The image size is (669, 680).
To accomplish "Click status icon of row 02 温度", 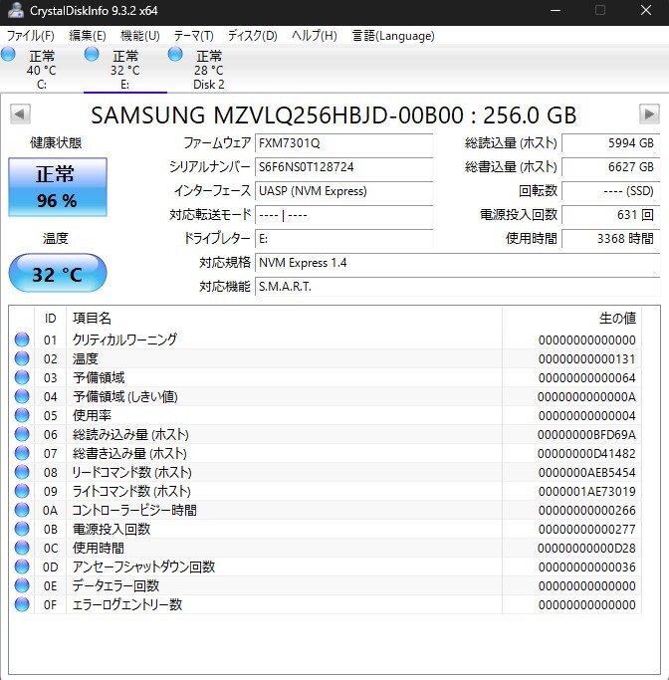I will pyautogui.click(x=22, y=358).
